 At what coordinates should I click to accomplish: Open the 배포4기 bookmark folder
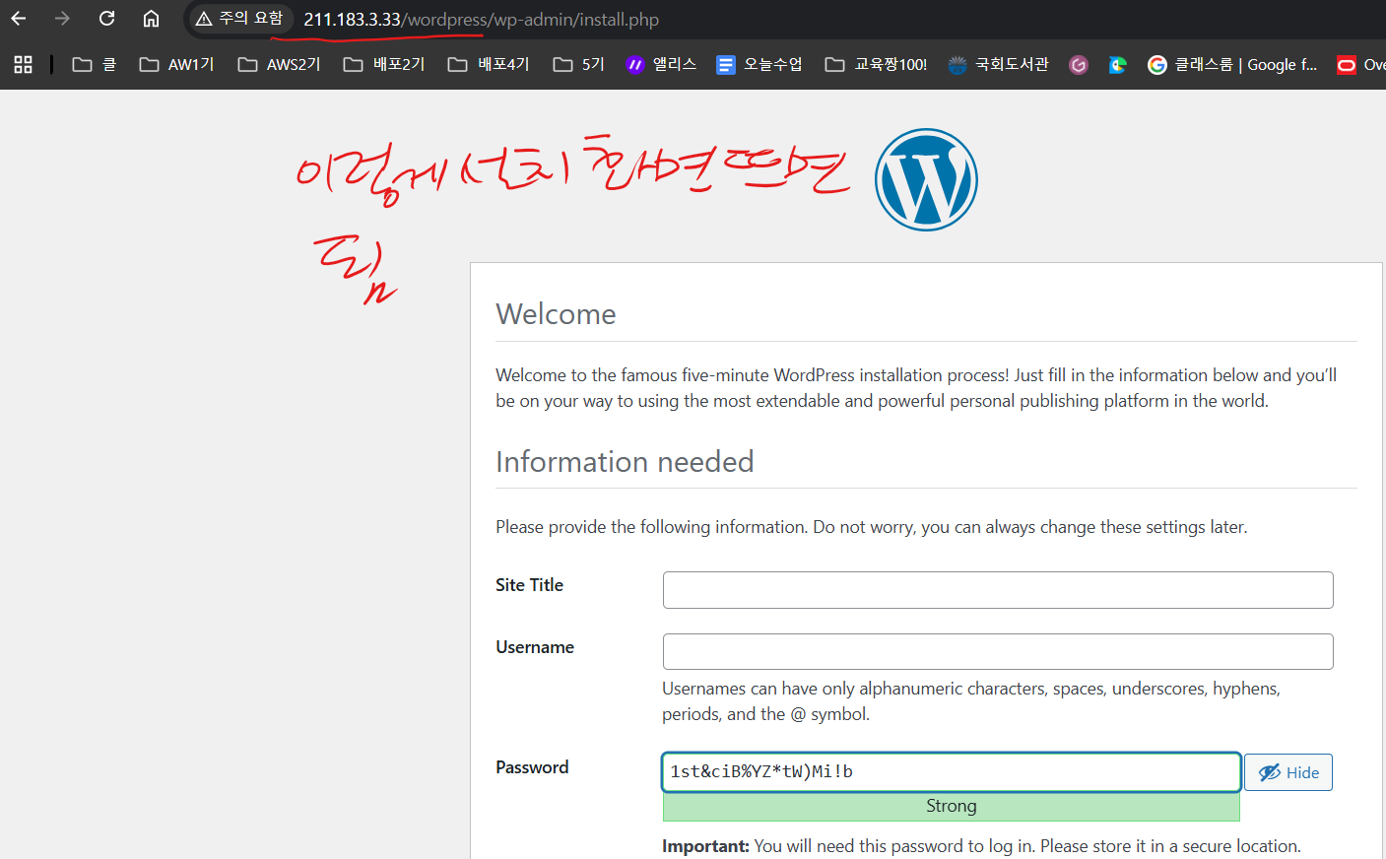[489, 64]
